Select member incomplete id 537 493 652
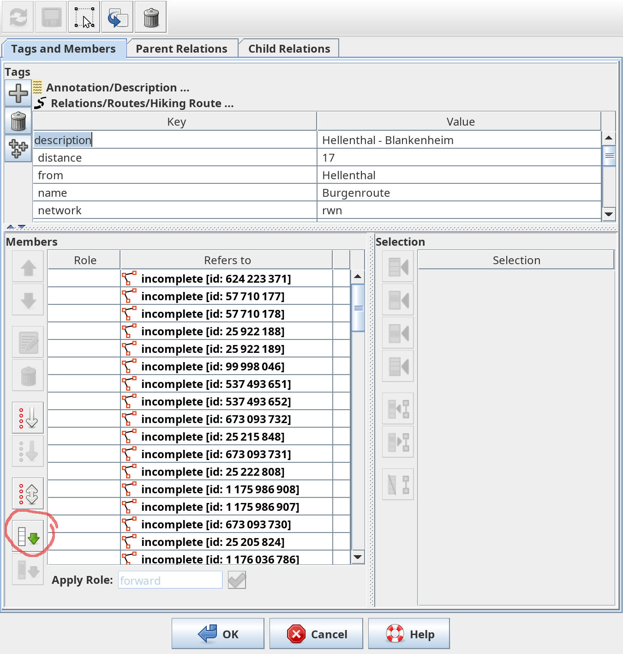The image size is (623, 654). tap(227, 401)
